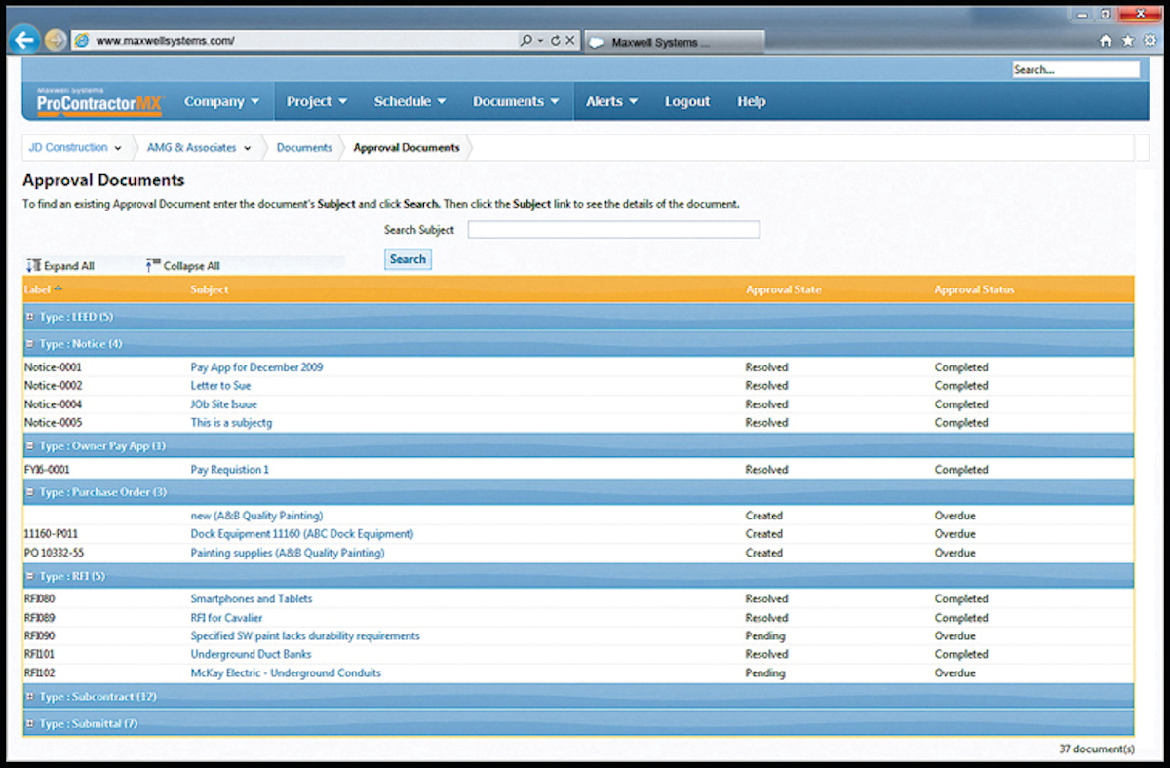The height and width of the screenshot is (768, 1170).
Task: Collapse the Type: RFI group
Action: click(x=30, y=576)
